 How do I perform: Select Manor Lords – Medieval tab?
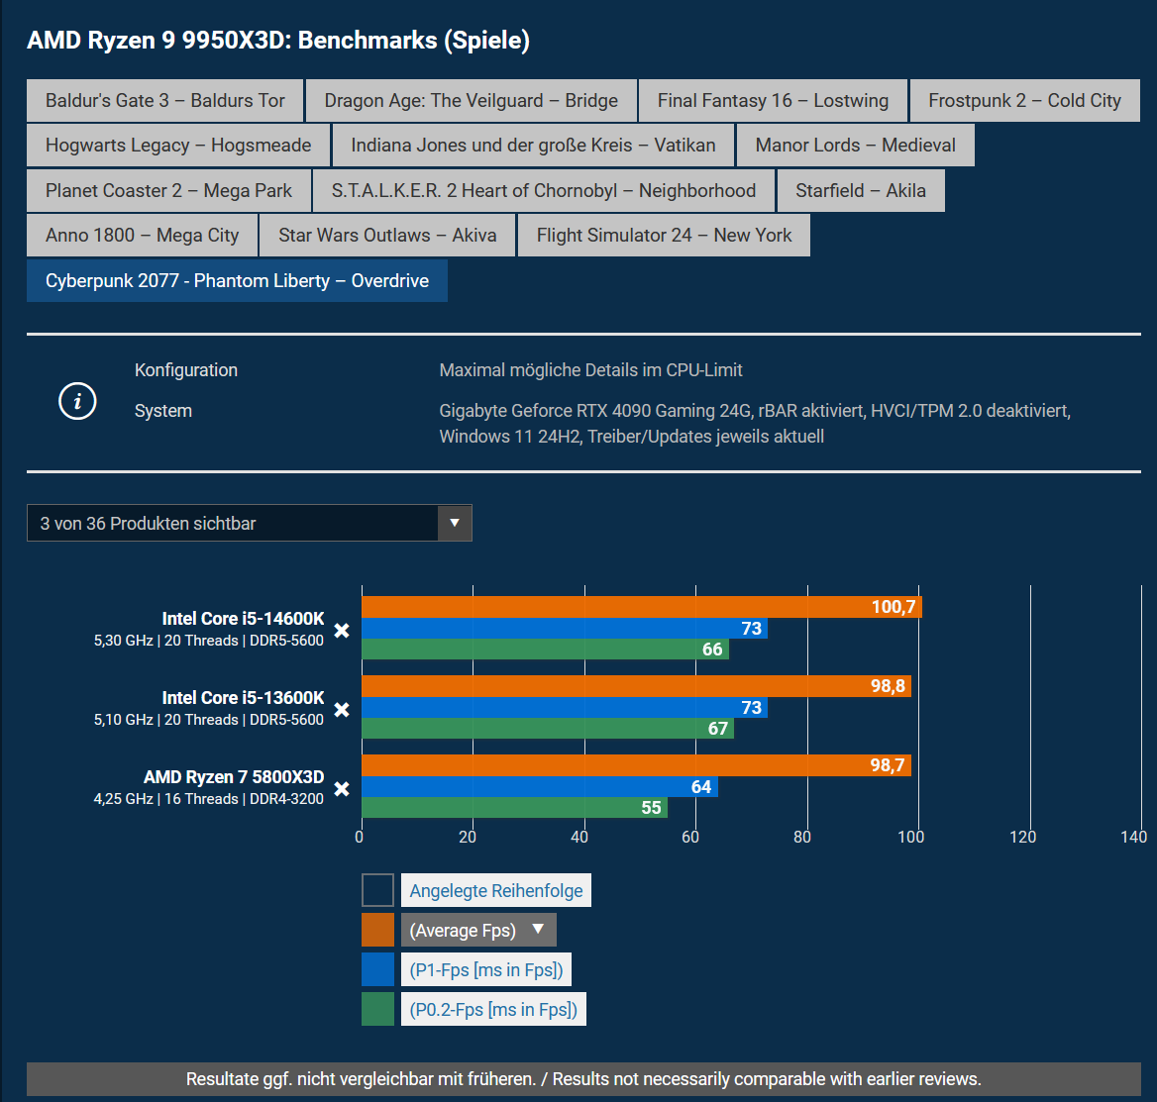pyautogui.click(x=855, y=146)
